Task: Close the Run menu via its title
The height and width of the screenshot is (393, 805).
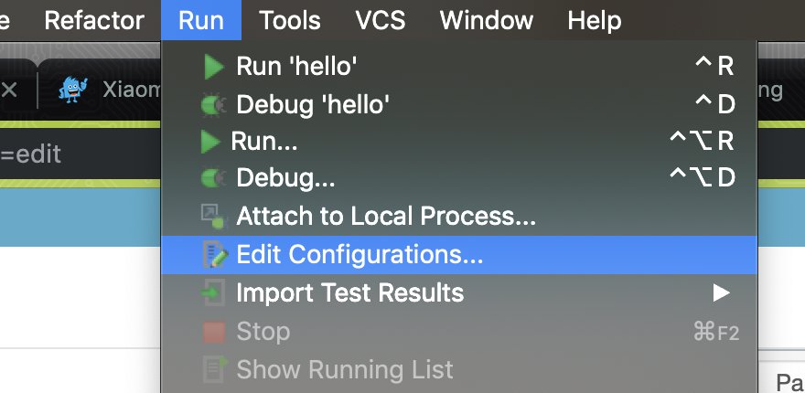Action: tap(201, 20)
